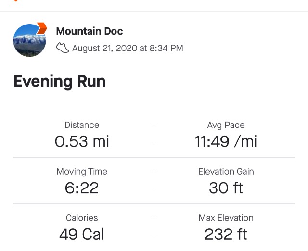
Task: Open the Mountain Doc athlete name
Action: 90,31
